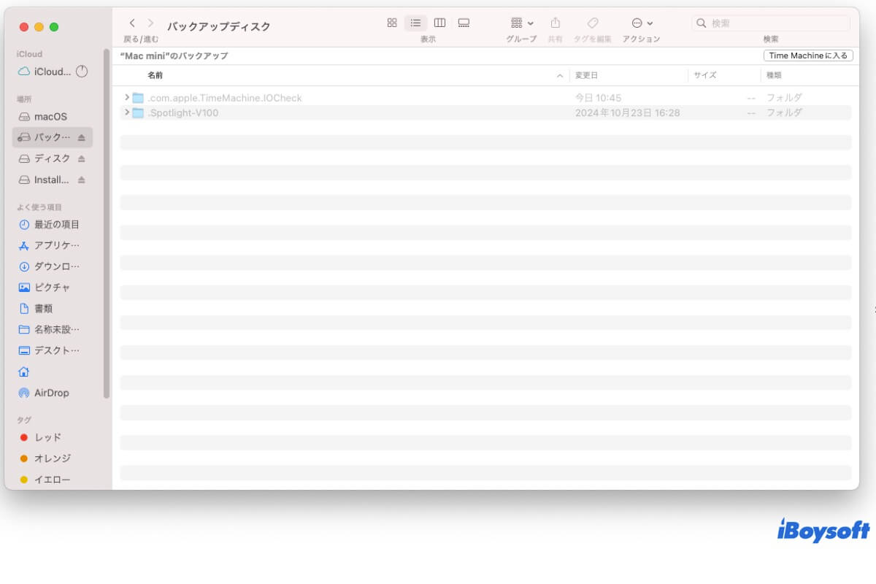876x584 pixels.
Task: Eject the Install volume
Action: [x=94, y=180]
